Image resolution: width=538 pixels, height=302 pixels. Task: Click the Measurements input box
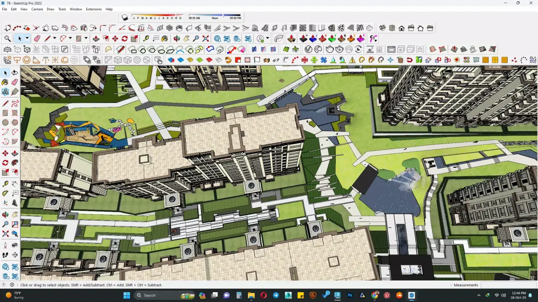[508, 285]
